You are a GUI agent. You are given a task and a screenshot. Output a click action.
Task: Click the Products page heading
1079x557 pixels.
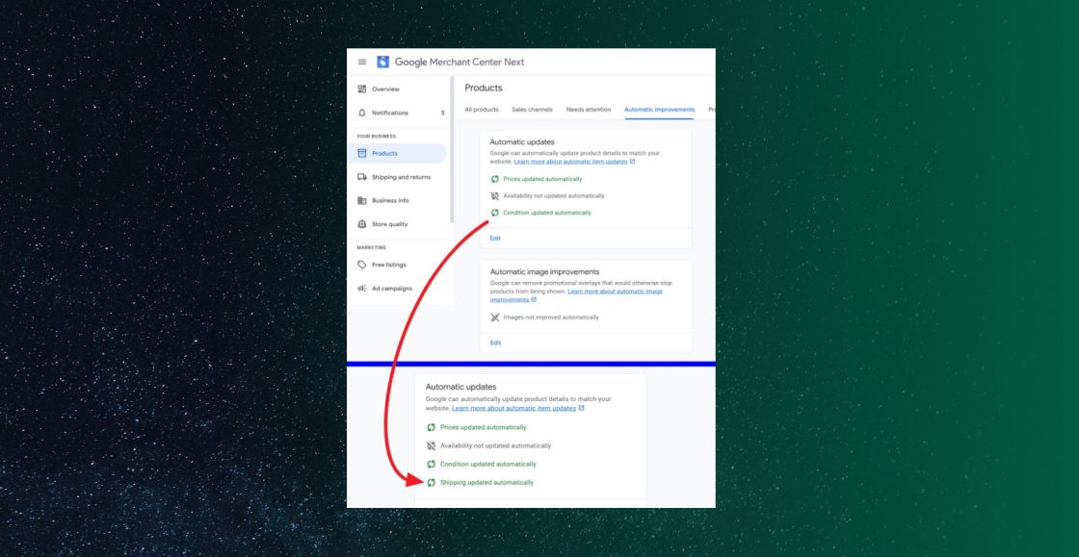pos(484,88)
